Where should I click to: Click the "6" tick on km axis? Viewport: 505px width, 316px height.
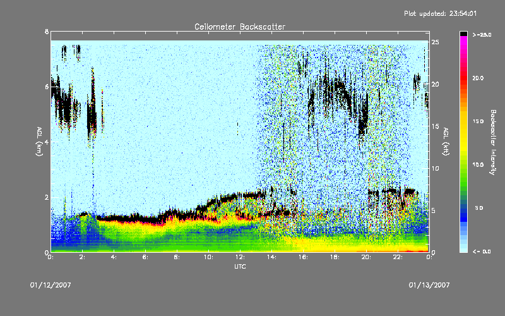click(47, 87)
